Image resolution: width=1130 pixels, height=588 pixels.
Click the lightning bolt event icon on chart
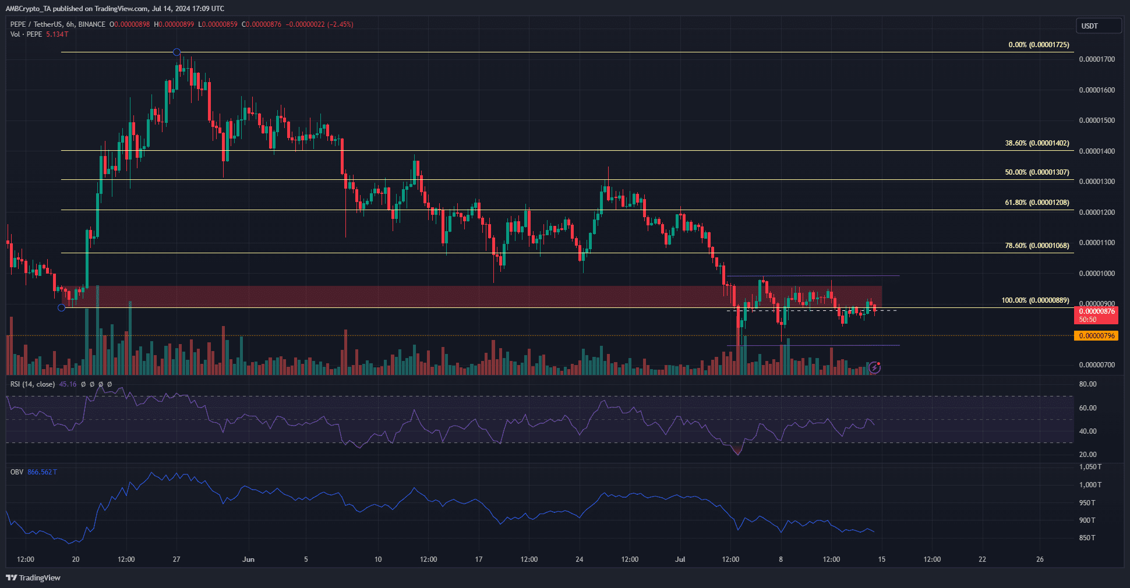[874, 367]
